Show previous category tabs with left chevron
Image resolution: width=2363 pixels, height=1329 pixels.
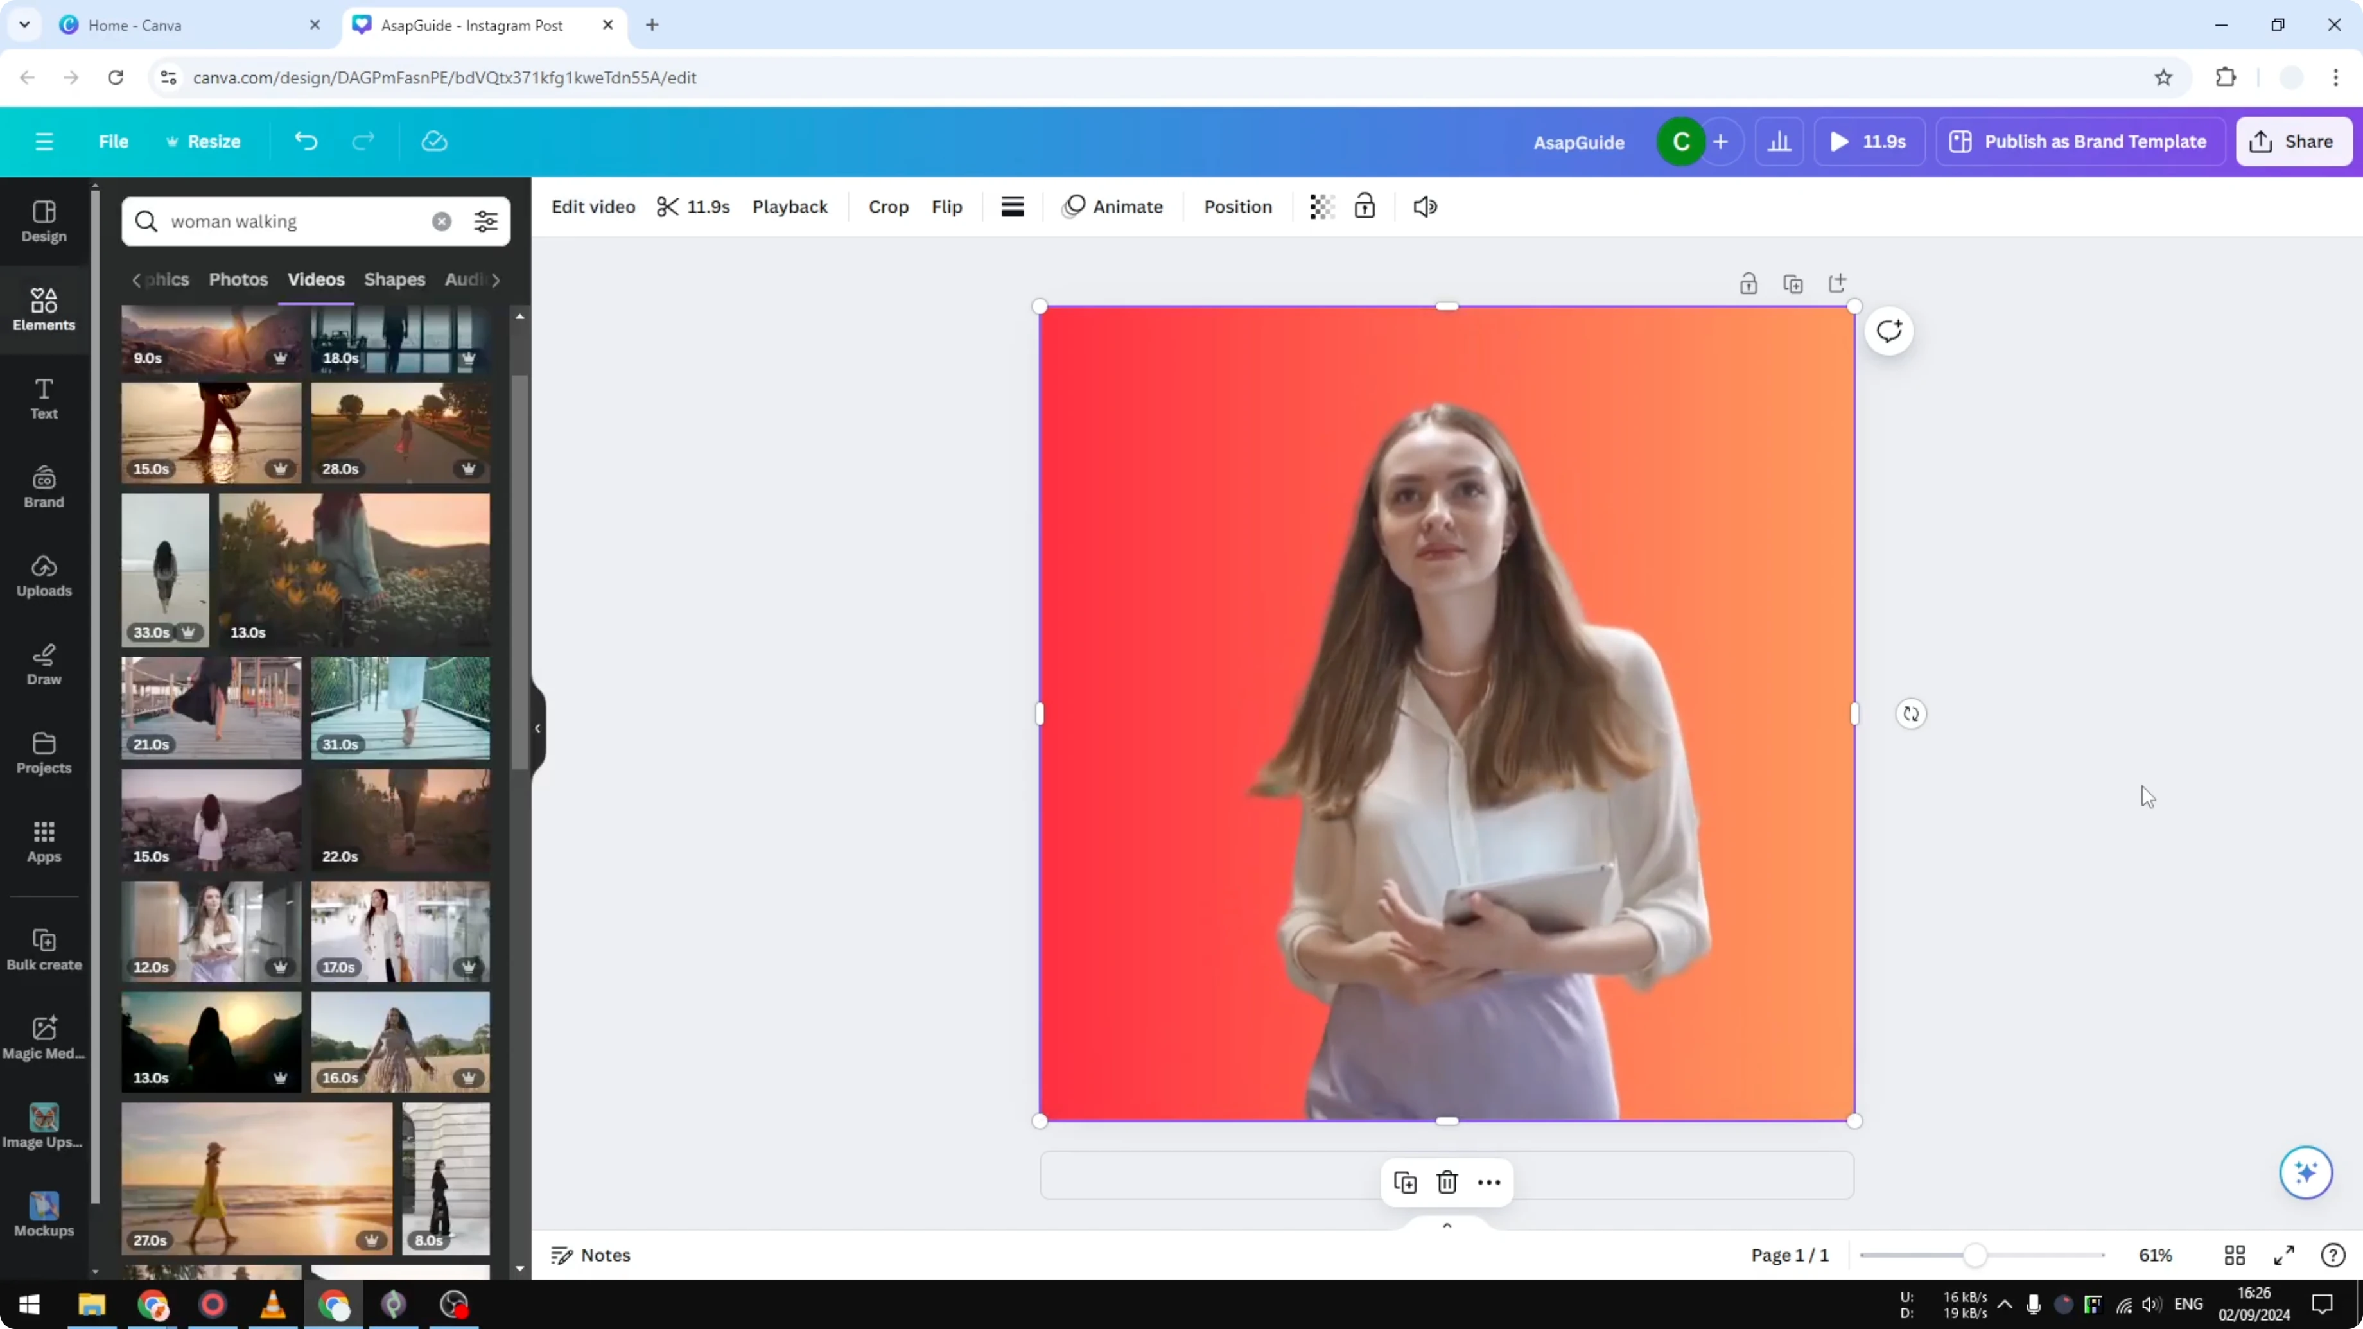(x=135, y=280)
